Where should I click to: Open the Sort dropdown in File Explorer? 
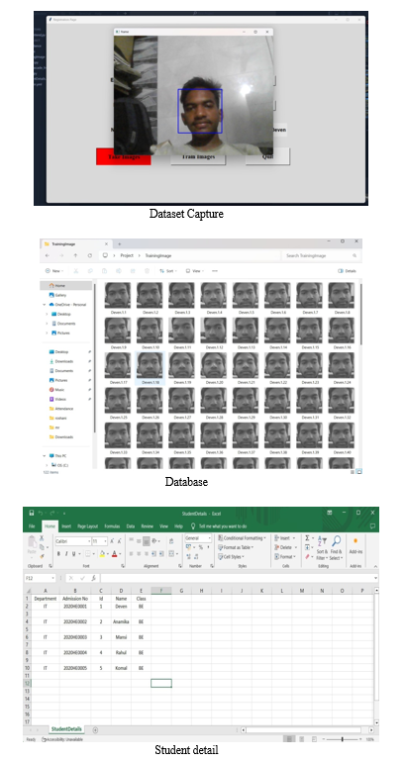point(168,271)
